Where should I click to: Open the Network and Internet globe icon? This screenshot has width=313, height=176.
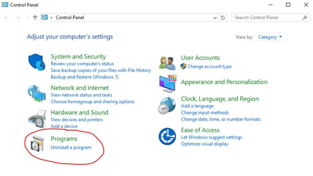click(37, 93)
